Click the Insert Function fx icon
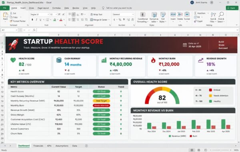 [x=34, y=30]
